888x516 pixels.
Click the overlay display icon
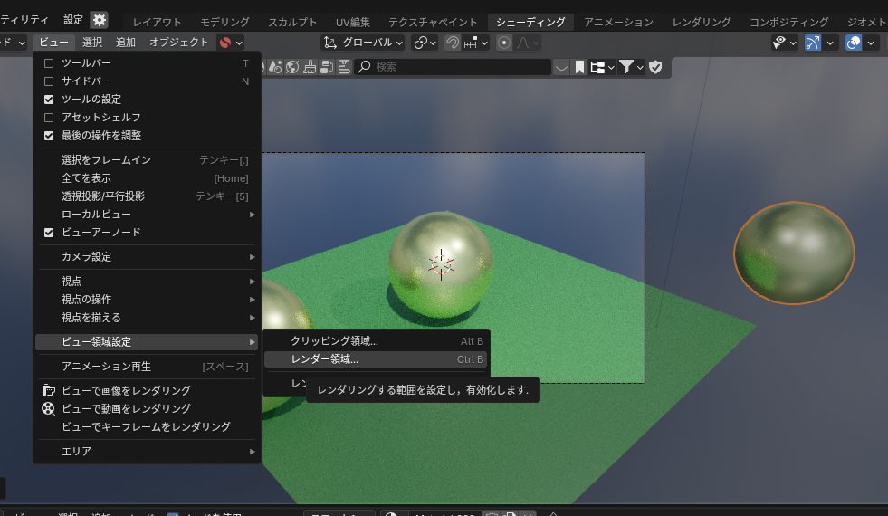(853, 43)
